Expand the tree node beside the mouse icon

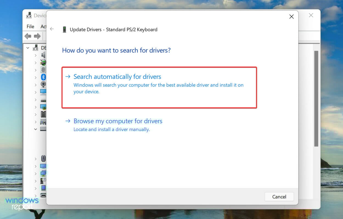(36, 159)
